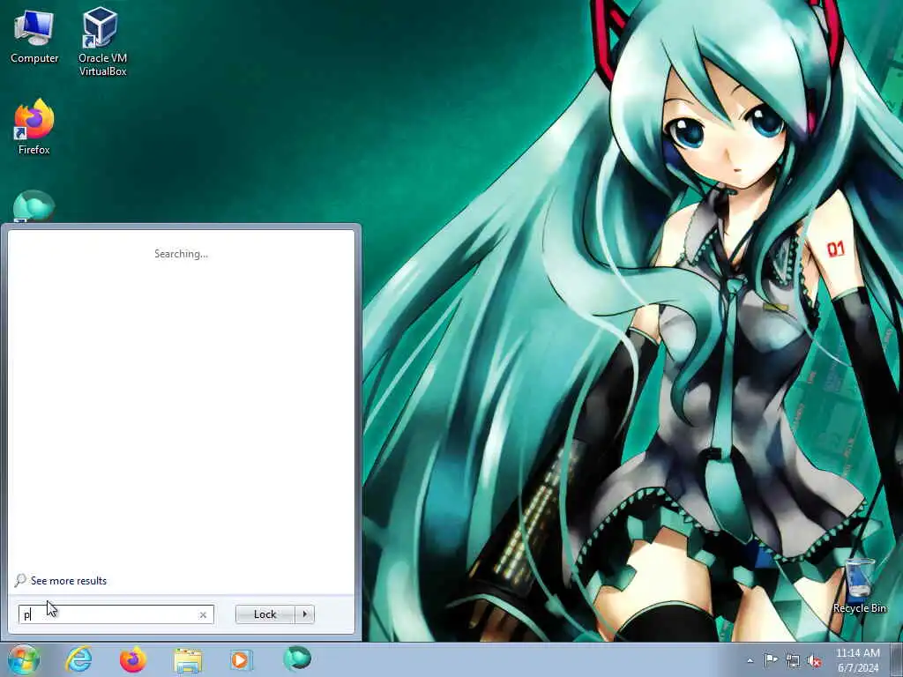Select the Oracle VM VirtualBox shortcut
Viewport: 903px width, 677px height.
[x=102, y=41]
